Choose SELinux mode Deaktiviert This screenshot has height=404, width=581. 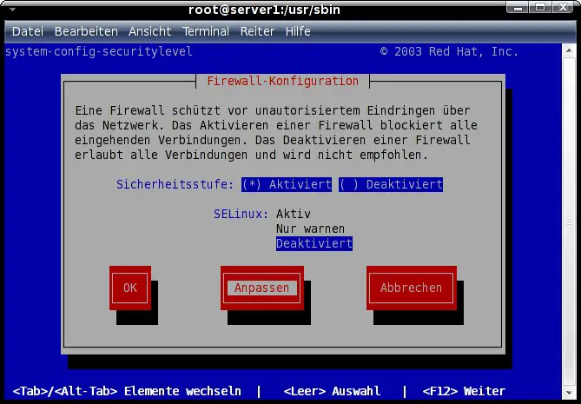pos(314,243)
